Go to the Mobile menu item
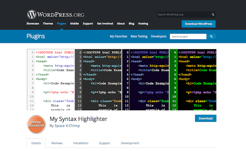 [x=75, y=24]
